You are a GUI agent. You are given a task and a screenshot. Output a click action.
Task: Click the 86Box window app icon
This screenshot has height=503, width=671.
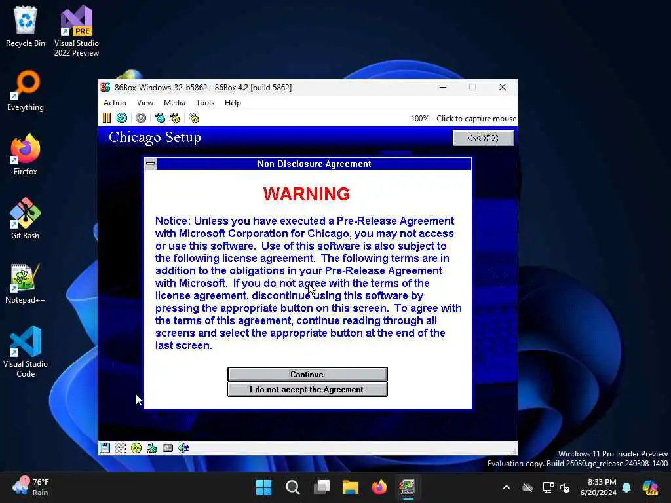pos(105,87)
